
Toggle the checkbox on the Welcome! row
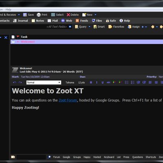[x=13, y=42]
